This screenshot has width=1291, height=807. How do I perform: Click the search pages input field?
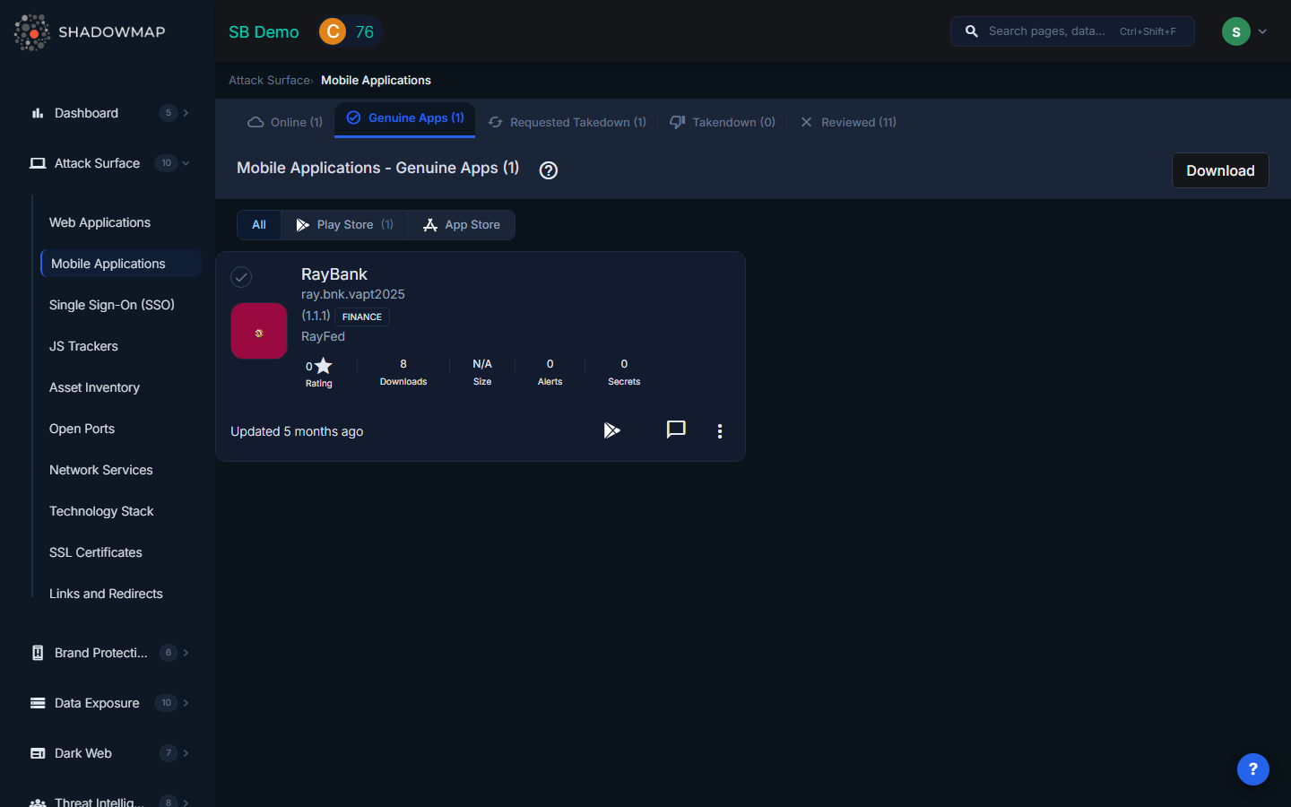click(x=1046, y=31)
